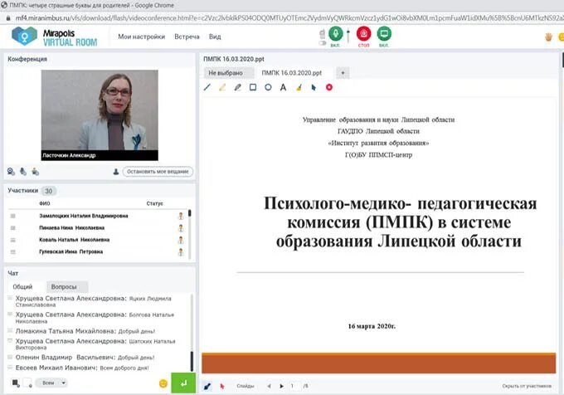This screenshot has width=564, height=395.
Task: Click Евсеев Михаил Иванович chat message
Action: click(82, 368)
